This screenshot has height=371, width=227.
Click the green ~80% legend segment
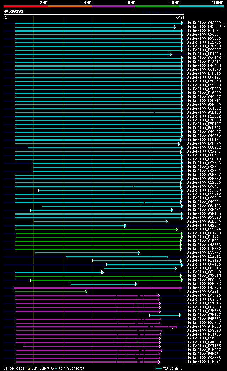[157, 6]
